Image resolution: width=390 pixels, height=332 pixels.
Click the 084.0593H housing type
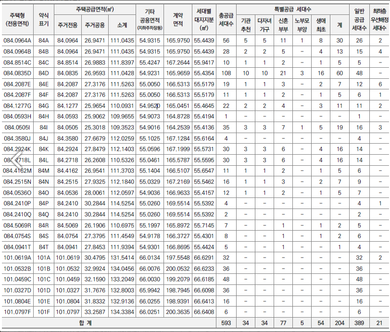(17, 117)
